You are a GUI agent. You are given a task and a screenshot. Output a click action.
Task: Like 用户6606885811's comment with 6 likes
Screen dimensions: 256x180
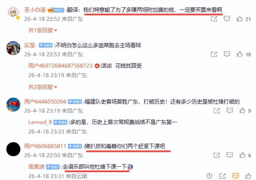pyautogui.click(x=242, y=155)
